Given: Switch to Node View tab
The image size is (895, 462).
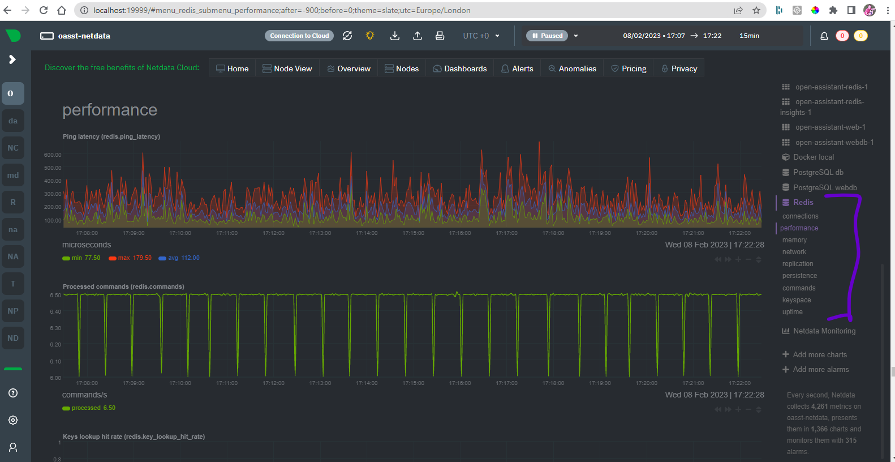Looking at the screenshot, I should coord(287,69).
